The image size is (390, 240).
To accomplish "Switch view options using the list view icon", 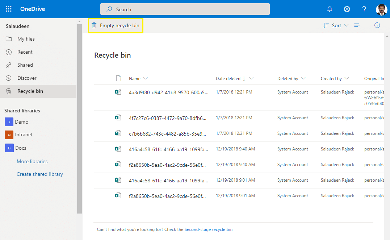I will (x=357, y=25).
